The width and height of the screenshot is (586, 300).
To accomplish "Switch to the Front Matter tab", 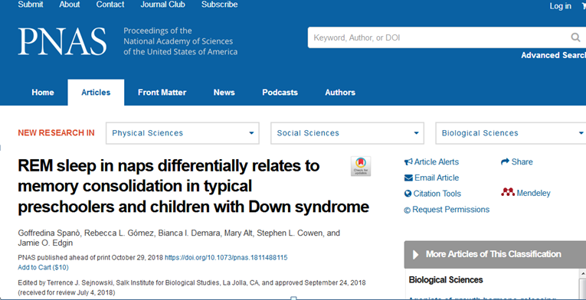I will pos(162,93).
